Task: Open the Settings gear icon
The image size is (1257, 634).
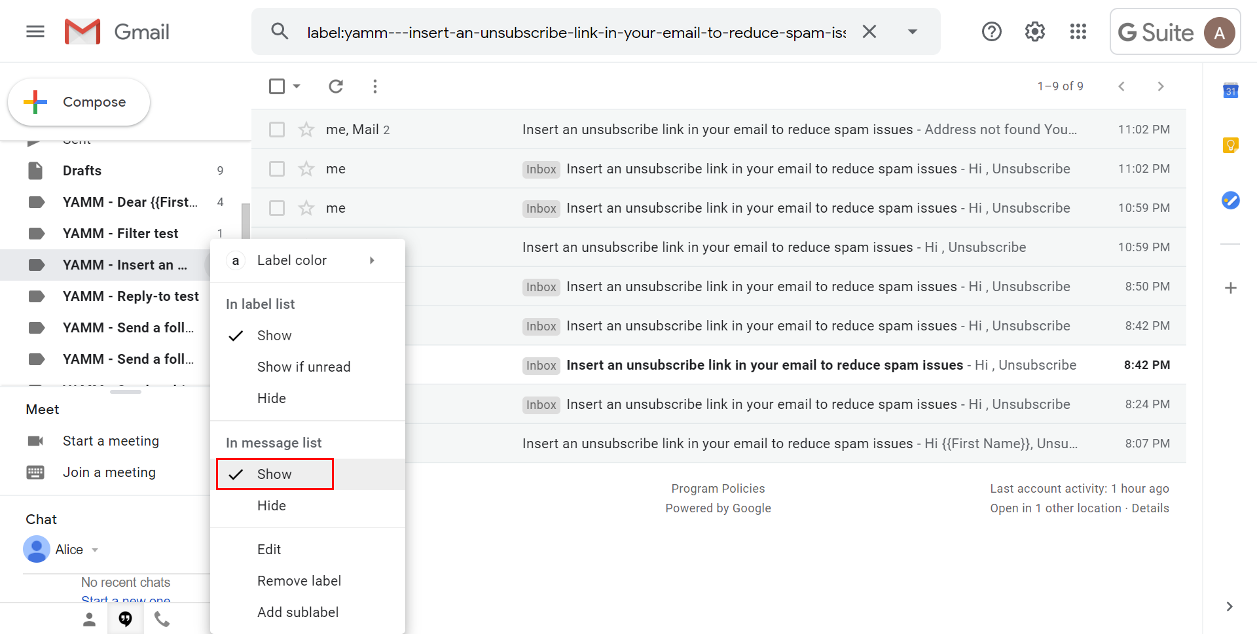Action: point(1034,31)
